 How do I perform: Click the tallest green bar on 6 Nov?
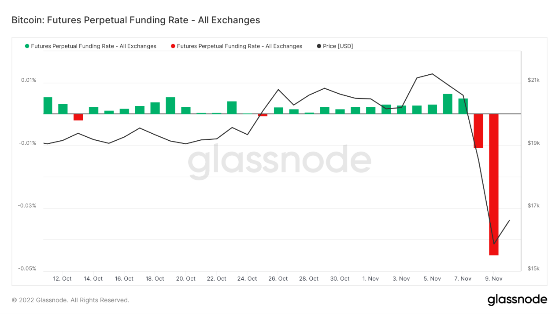tap(448, 104)
